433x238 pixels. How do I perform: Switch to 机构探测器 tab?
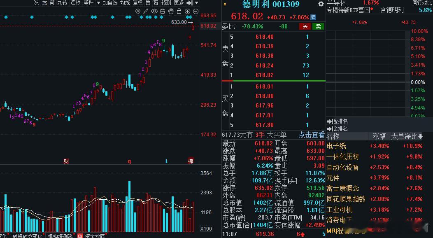pyautogui.click(x=60, y=236)
